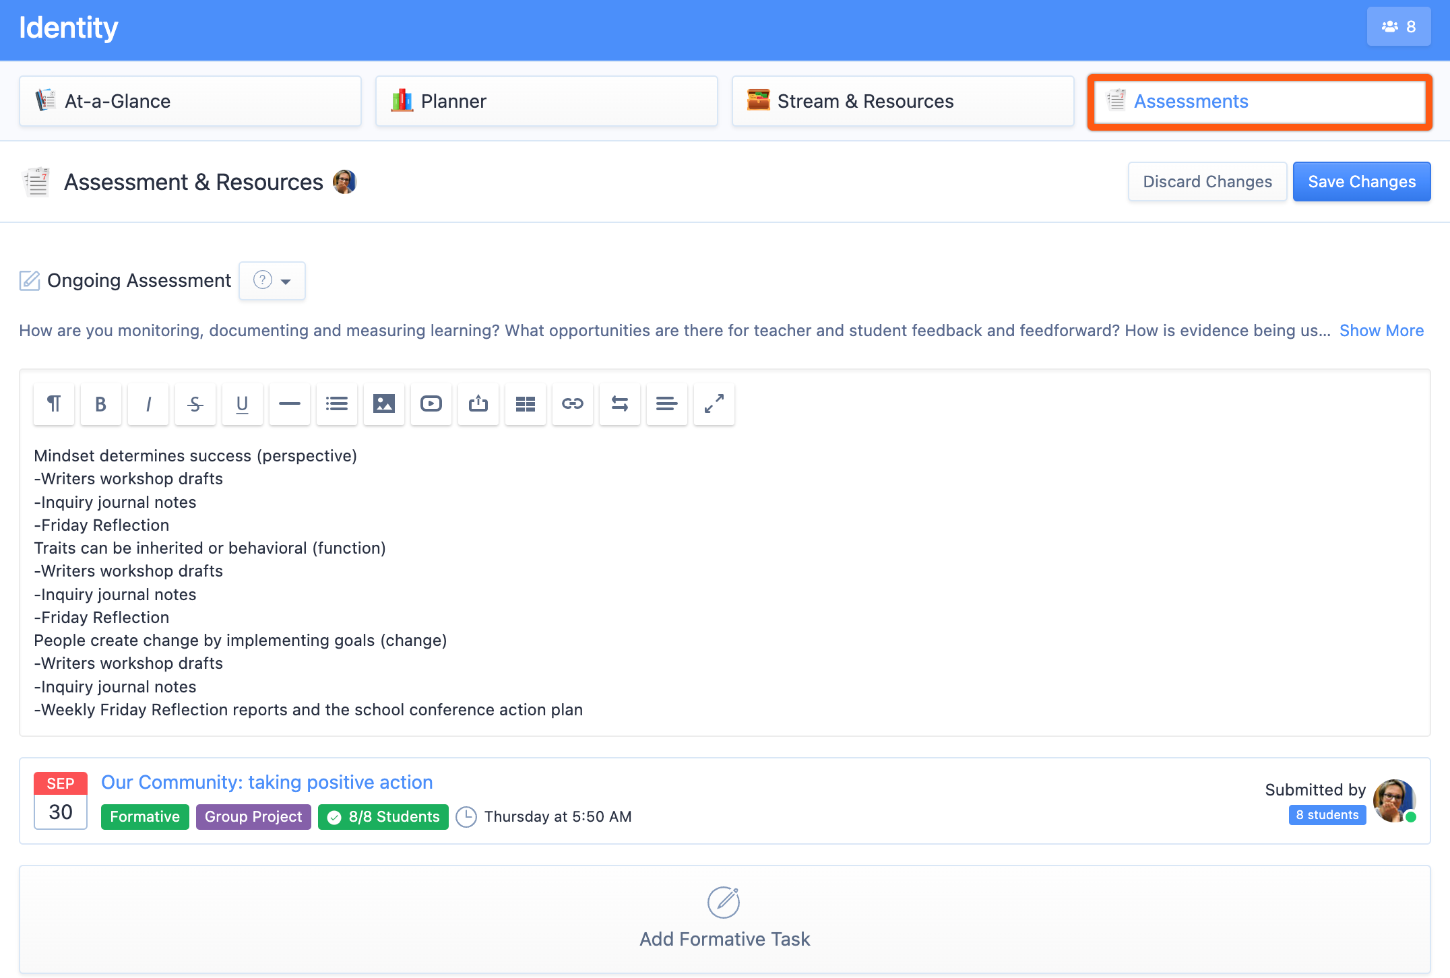Screen dimensions: 1450x978
Task: Open Ongoing Assessment help dropdown
Action: click(272, 281)
